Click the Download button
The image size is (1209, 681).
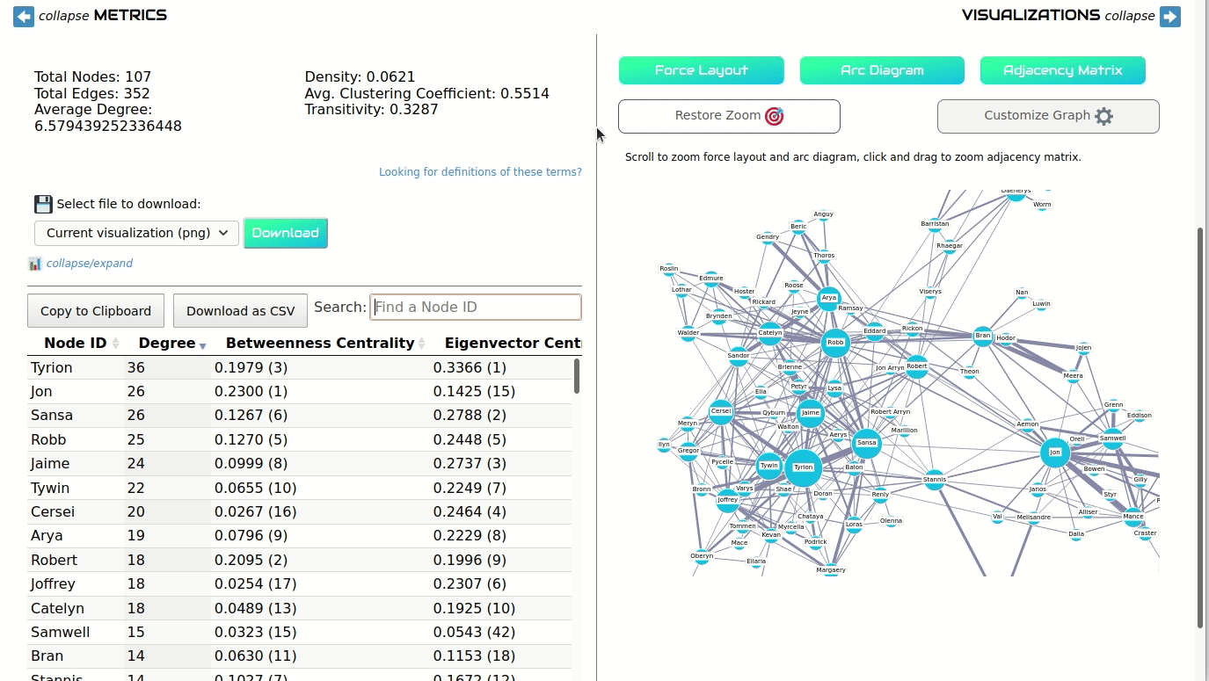pos(286,233)
